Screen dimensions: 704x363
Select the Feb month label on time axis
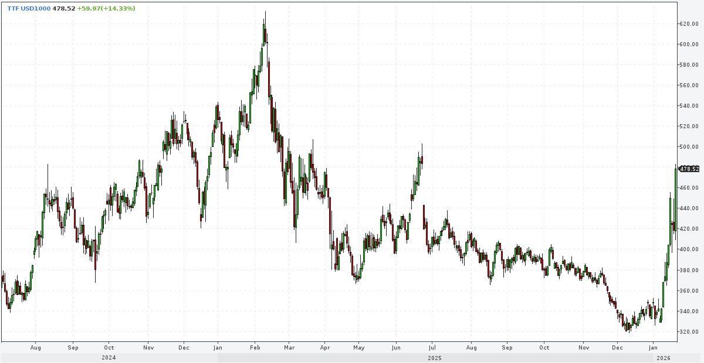(255, 347)
